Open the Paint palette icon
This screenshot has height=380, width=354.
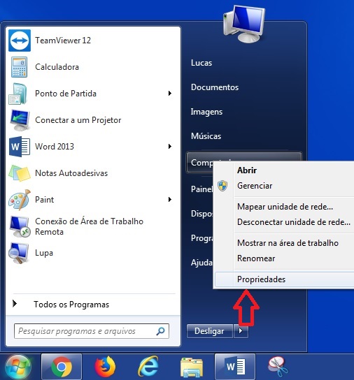coord(20,200)
